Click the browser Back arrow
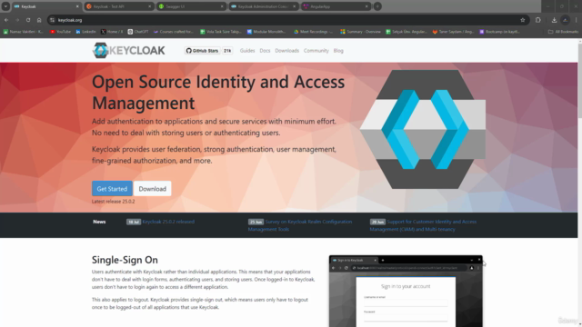Image resolution: width=582 pixels, height=327 pixels. point(6,20)
